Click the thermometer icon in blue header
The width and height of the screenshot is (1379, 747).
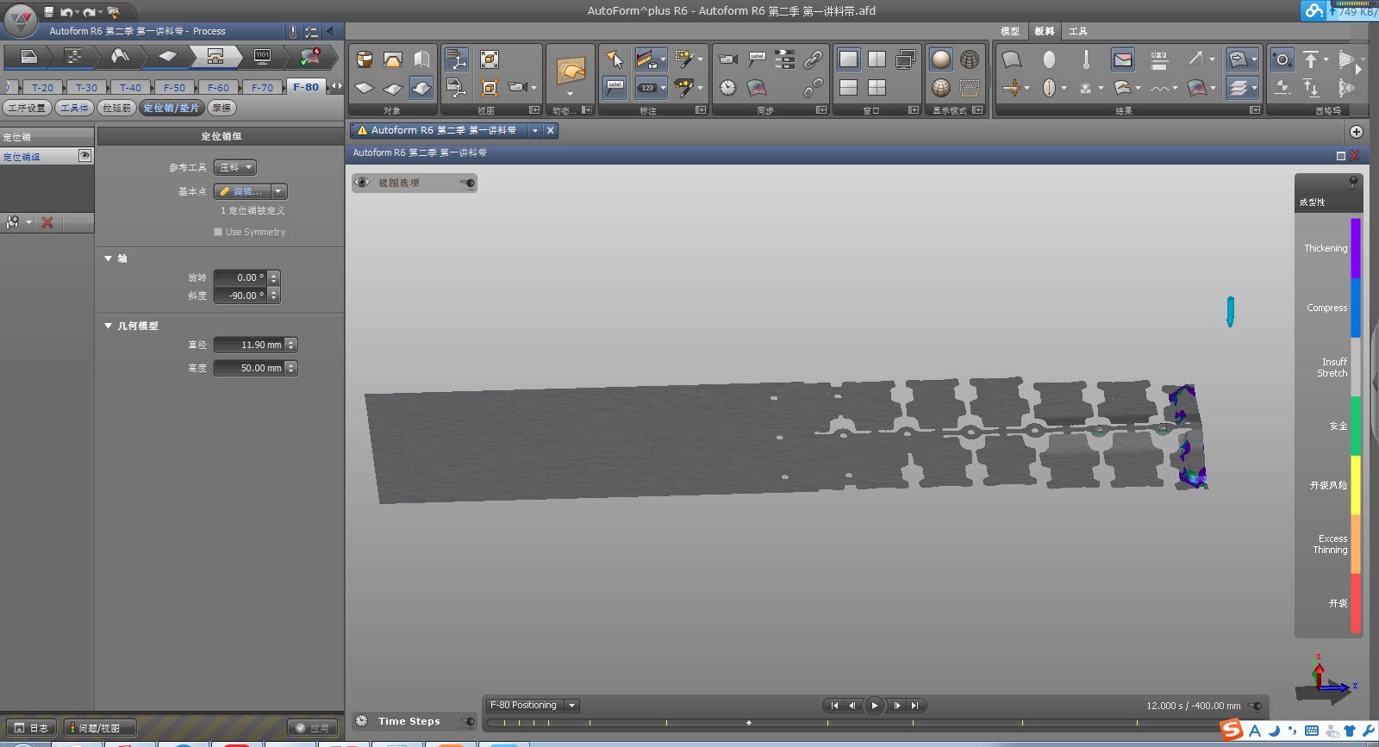click(293, 32)
